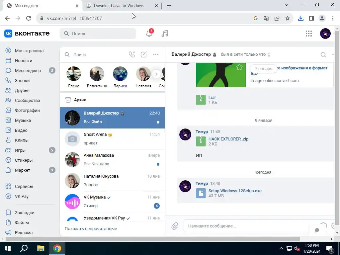The width and height of the screenshot is (340, 255).
Task: Click Показать непрочитанные link
Action: point(91,228)
